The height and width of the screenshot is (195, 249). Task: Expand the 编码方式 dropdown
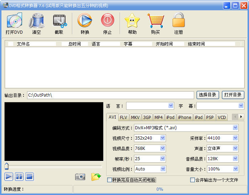pos(235,128)
